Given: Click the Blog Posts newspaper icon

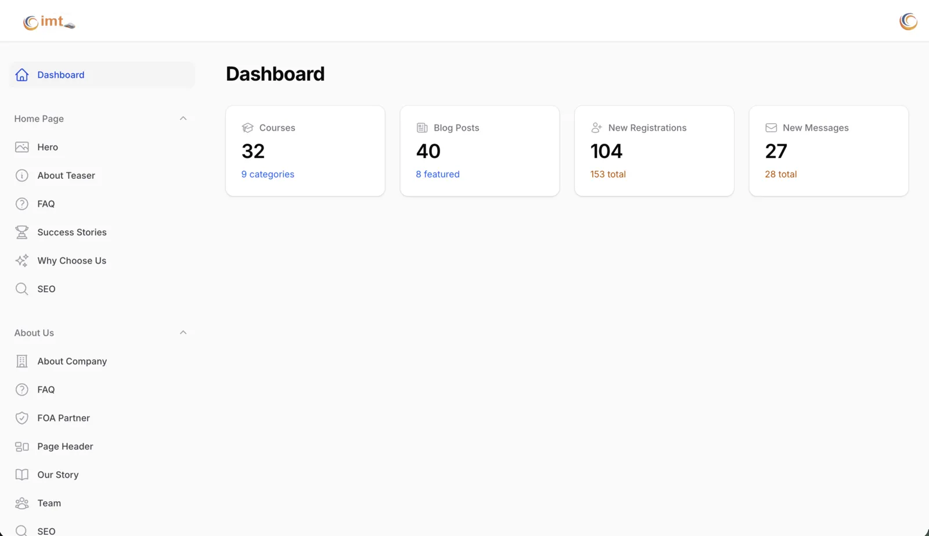Looking at the screenshot, I should tap(422, 128).
